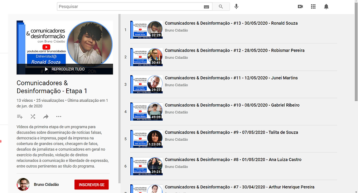
Task: Open video #8 titled Ana Luiza Castro
Action: (x=233, y=160)
